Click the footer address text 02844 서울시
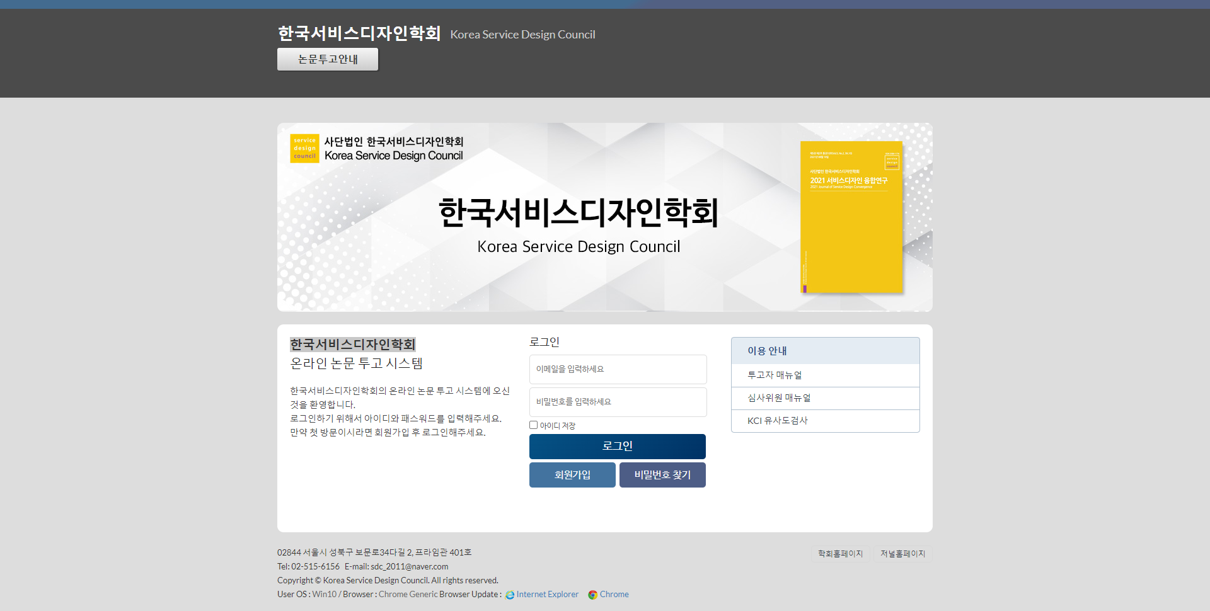This screenshot has width=1210, height=611. 374,552
